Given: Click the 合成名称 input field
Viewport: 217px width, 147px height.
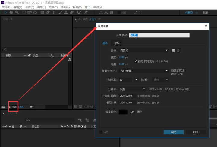Looking at the screenshot, I should [159, 35].
